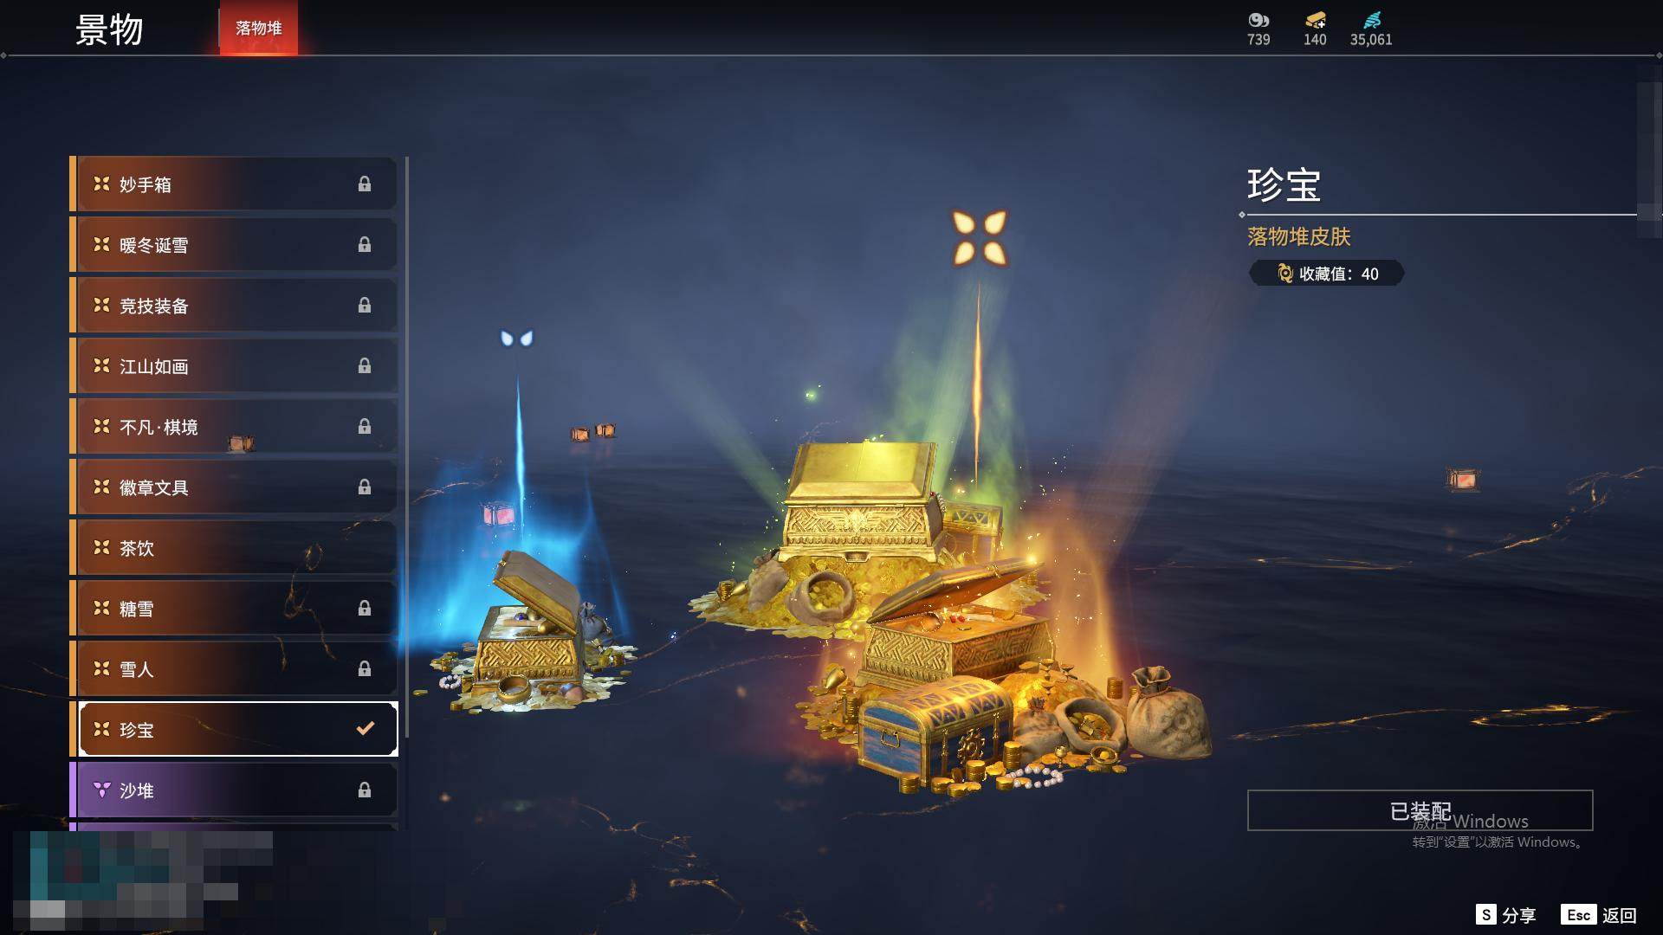The width and height of the screenshot is (1663, 935).
Task: Click the collection value icon beside 收藏值
Action: (1285, 274)
